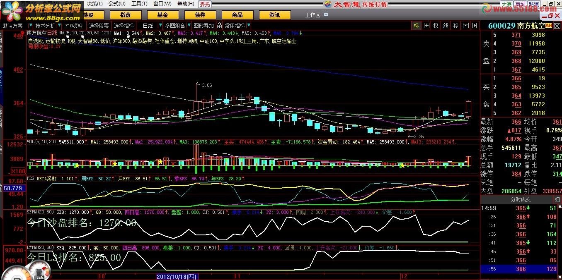Click the ×100 volume scale label

17,170
